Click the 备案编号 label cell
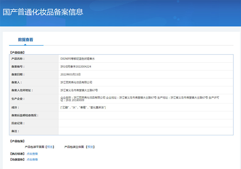This screenshot has width=241, height=169. click(34, 67)
